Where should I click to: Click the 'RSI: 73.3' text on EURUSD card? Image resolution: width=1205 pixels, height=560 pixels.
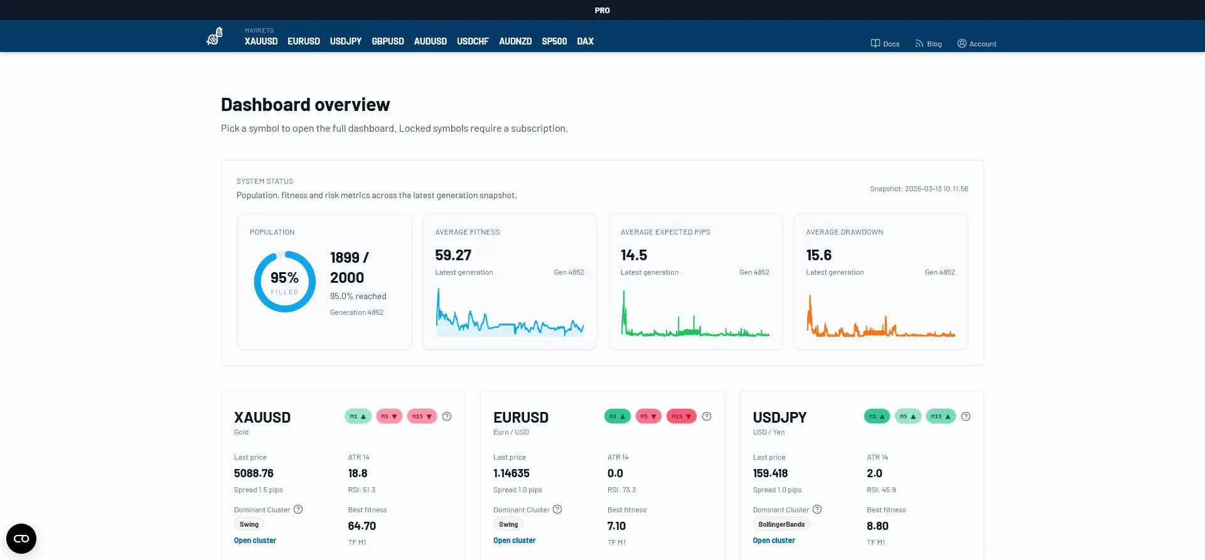pos(621,490)
